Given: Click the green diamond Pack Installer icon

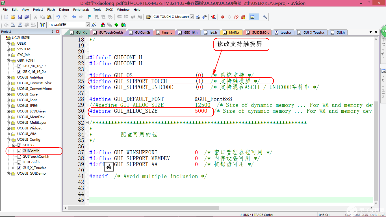Looking at the screenshot, I should [116, 25].
